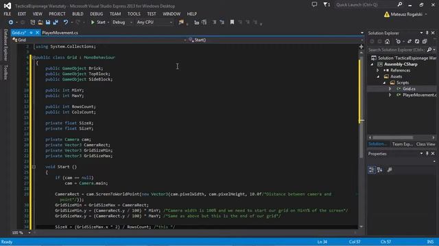Switch to the Class View tab
The image size is (439, 246).
(x=425, y=144)
